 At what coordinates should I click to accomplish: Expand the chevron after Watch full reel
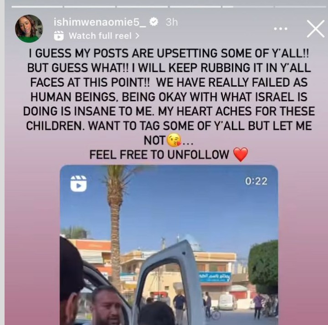137,36
